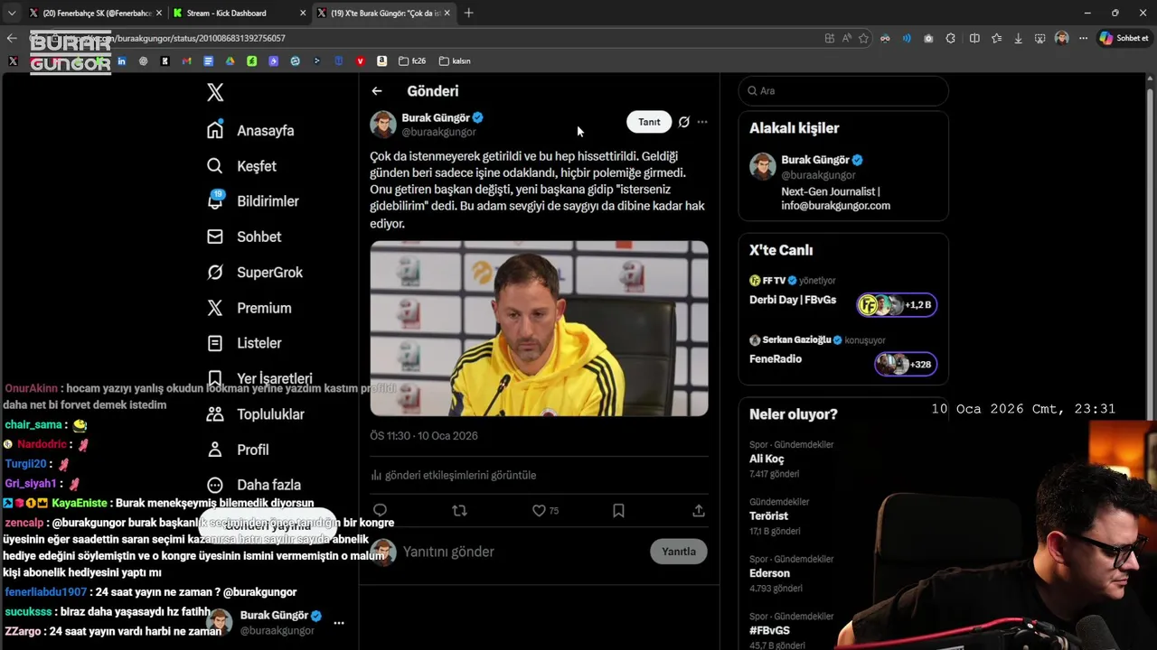Open the #FBvGS trending hashtag
The width and height of the screenshot is (1157, 650).
(769, 630)
